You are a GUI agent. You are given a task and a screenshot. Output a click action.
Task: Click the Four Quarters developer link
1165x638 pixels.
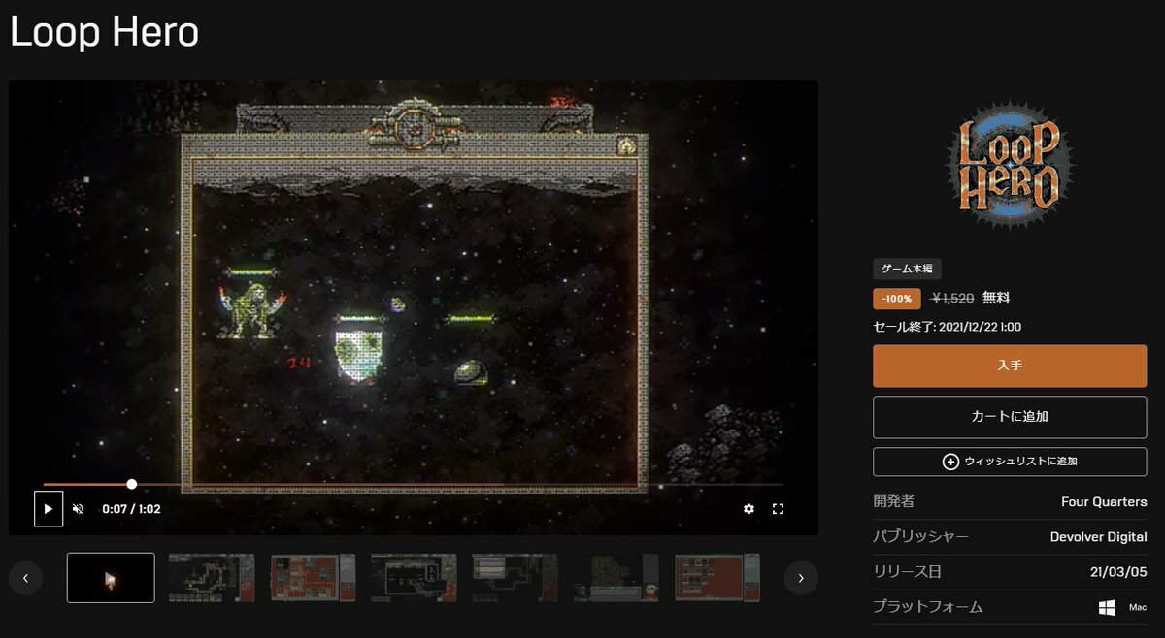pyautogui.click(x=1104, y=502)
